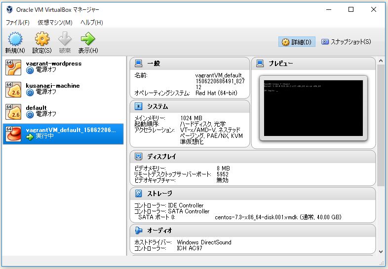Collapse the ストレージ section header

point(253,194)
